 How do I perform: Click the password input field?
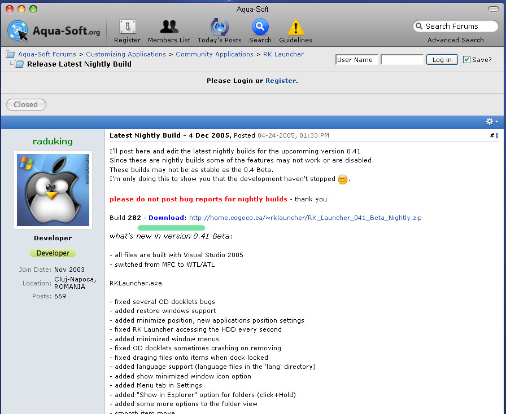pos(402,60)
